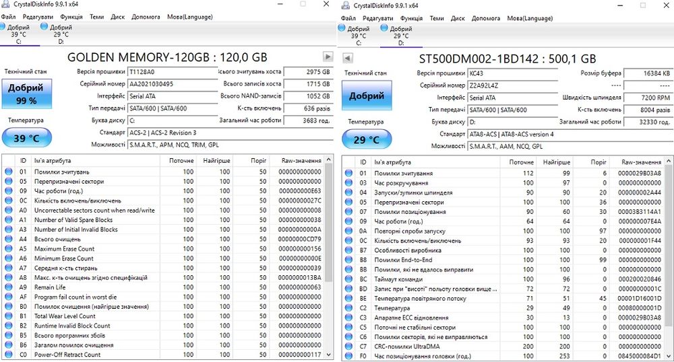Click status dot for Повторні спроби запуску
674x362 pixels.
348,231
